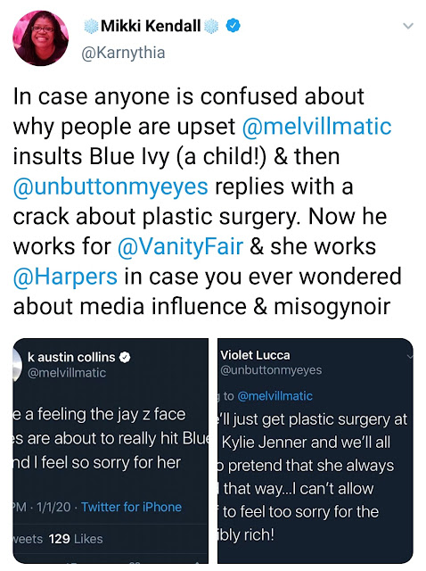Open the @Karnythia handle

click(123, 53)
